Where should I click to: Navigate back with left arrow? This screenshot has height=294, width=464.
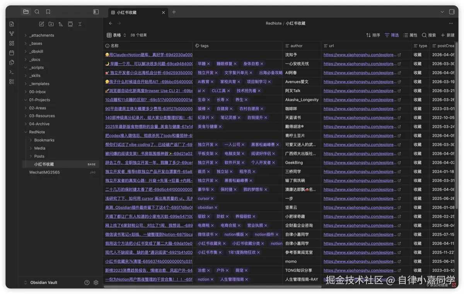click(x=111, y=24)
